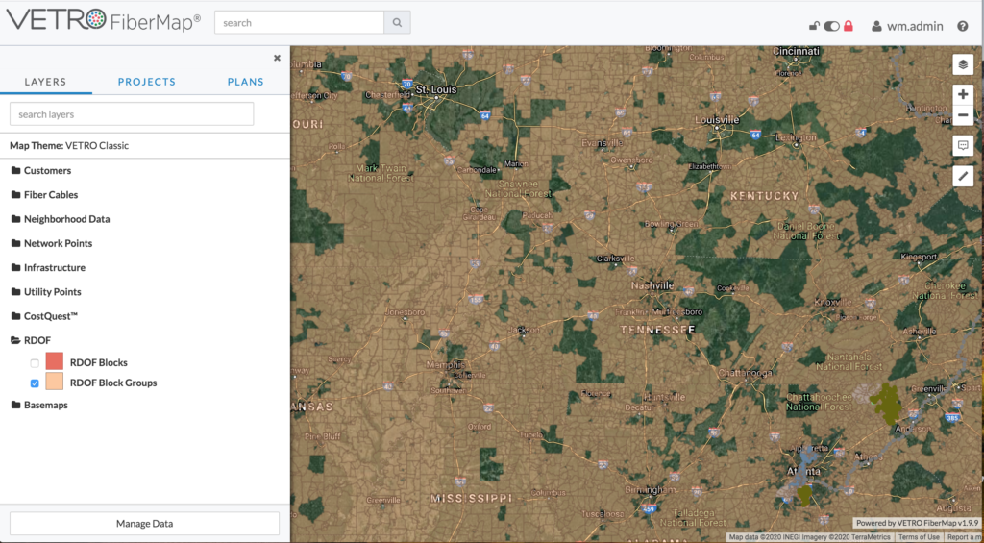This screenshot has height=543, width=984.
Task: Zoom out with the minus icon
Action: click(963, 115)
